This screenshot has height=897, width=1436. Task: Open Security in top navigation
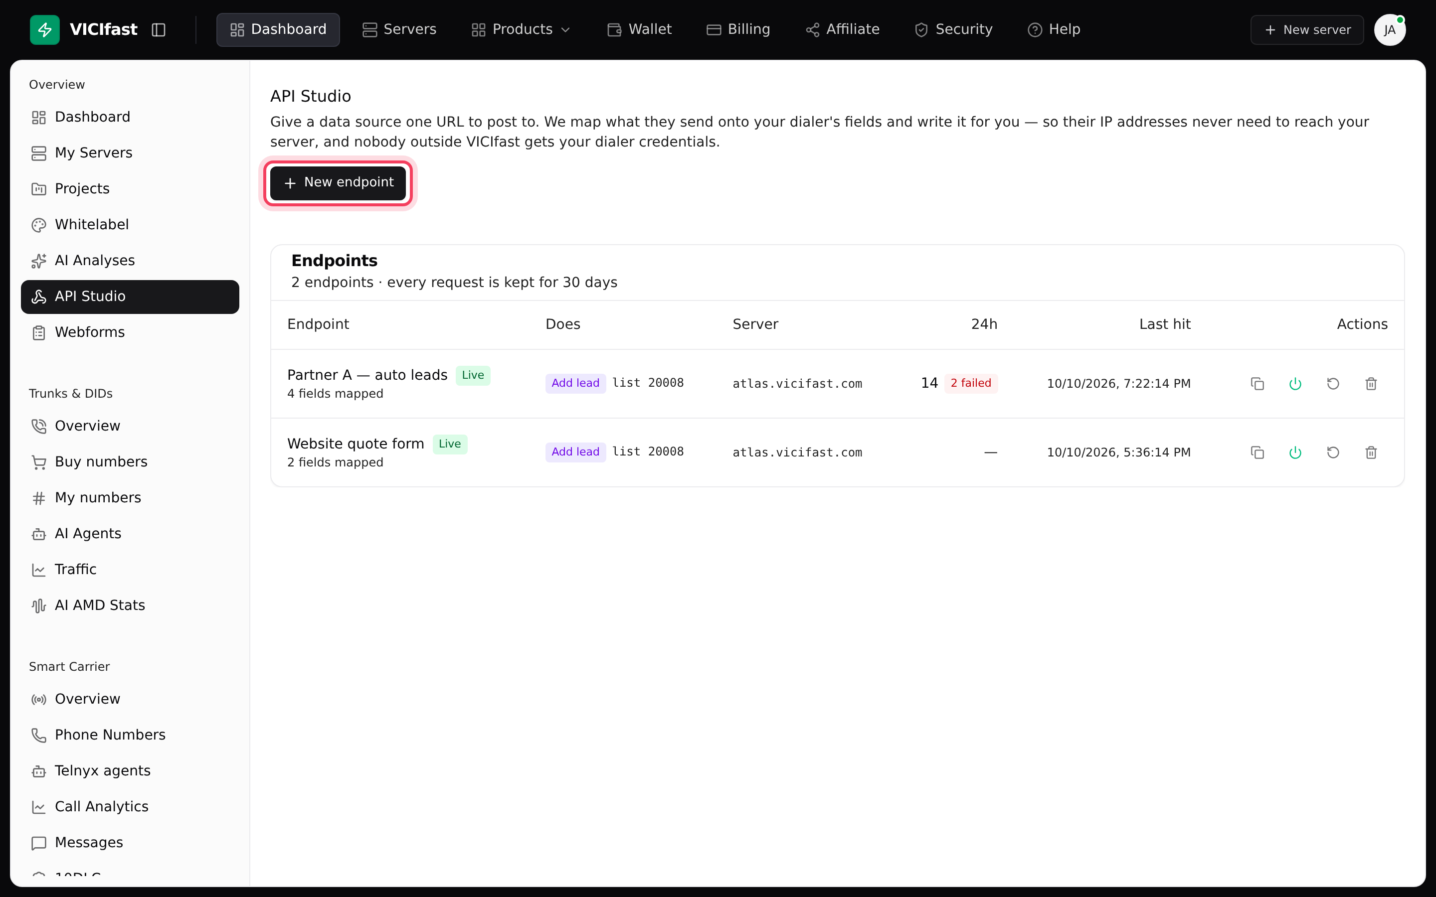(954, 30)
